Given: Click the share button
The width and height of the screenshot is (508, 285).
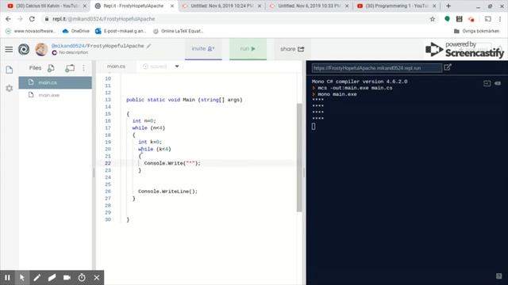Looking at the screenshot, I should point(292,49).
